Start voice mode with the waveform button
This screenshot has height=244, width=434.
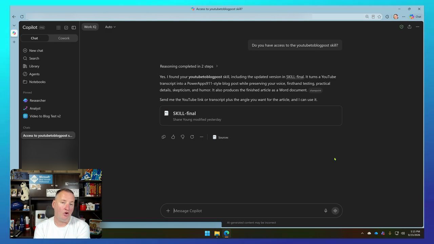(335, 211)
